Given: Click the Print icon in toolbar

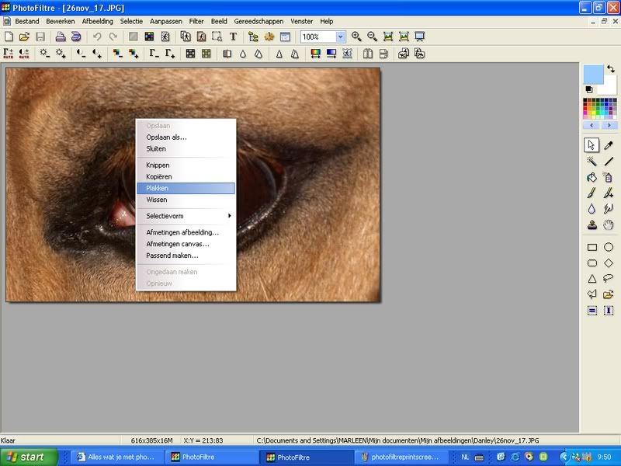Looking at the screenshot, I should pos(61,37).
